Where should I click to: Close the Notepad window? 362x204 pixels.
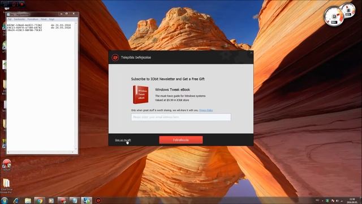[x=74, y=14]
